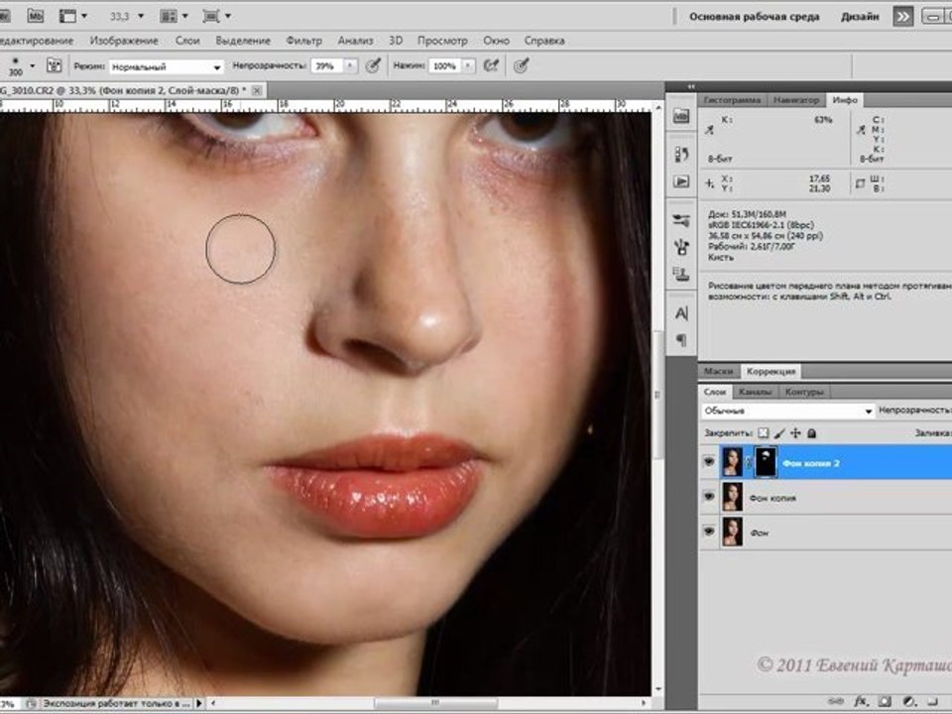The image size is (952, 714).
Task: Open the layer blend mode Обычные dropdown
Action: (x=788, y=411)
